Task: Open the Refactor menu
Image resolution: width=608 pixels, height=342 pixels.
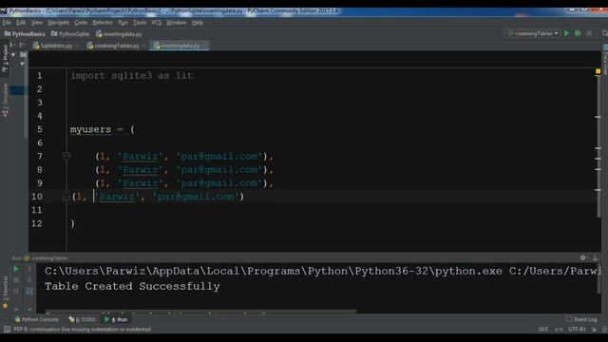Action: (103, 23)
